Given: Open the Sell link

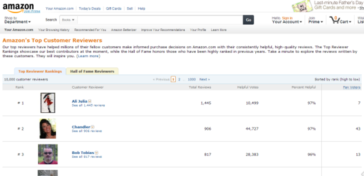Looking at the screenshot, I should point(130,9).
